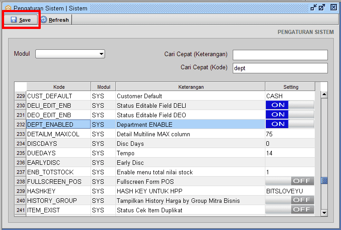Click the Setting column header
The height and width of the screenshot is (230, 341).
290,87
